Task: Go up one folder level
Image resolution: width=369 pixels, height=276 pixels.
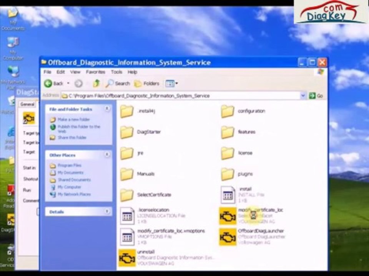Action: pyautogui.click(x=96, y=83)
